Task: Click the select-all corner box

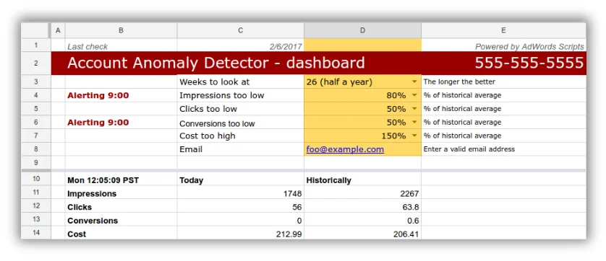Action: pos(36,30)
